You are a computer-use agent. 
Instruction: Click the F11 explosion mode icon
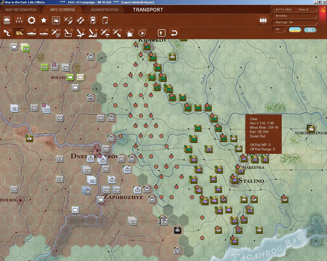click(x=130, y=33)
